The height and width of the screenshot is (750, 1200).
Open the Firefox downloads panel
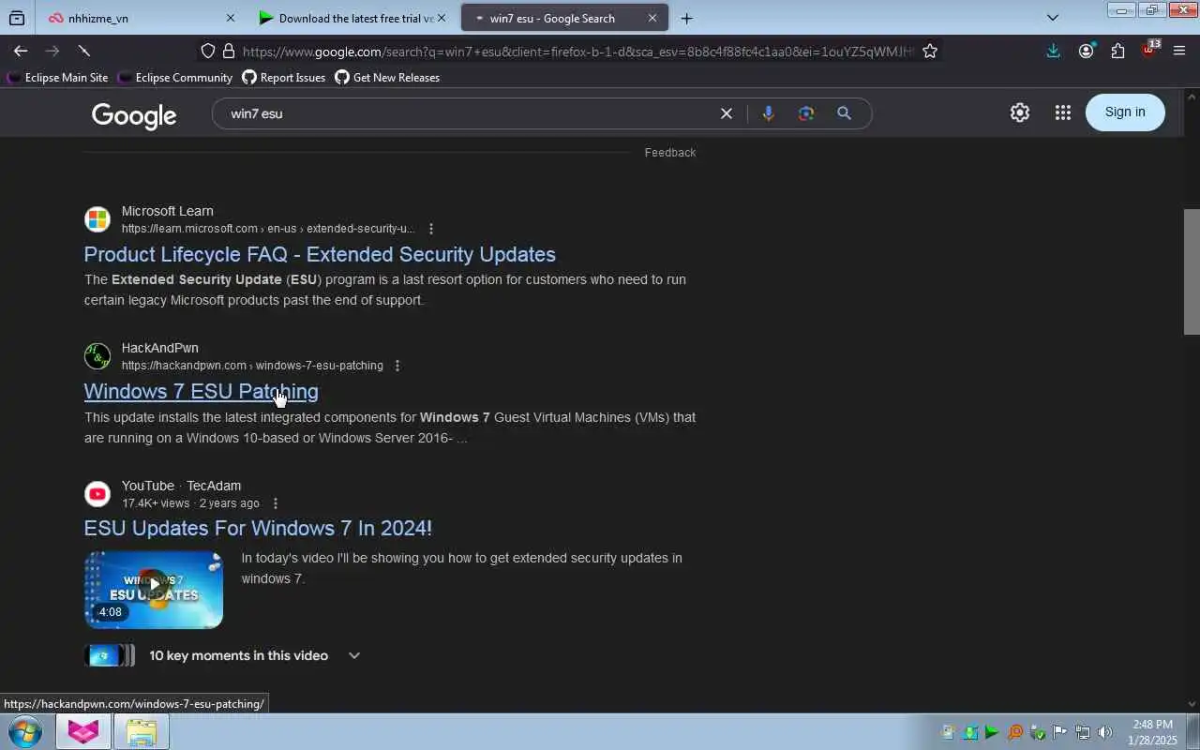pyautogui.click(x=1054, y=52)
